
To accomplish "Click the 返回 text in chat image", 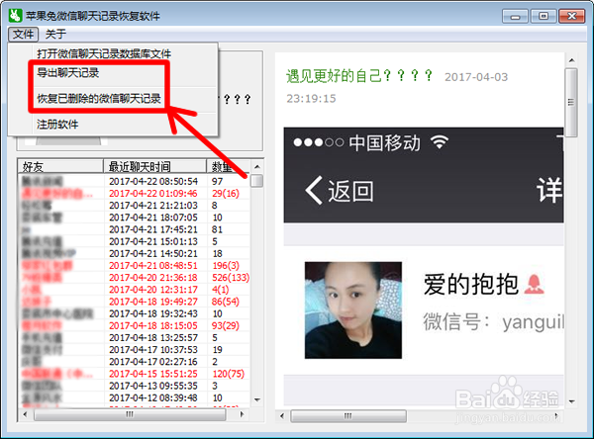I will [x=350, y=191].
